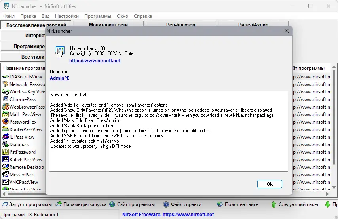
Task: Open https://www.nirsoft.net link in dialog
Action: click(x=95, y=61)
